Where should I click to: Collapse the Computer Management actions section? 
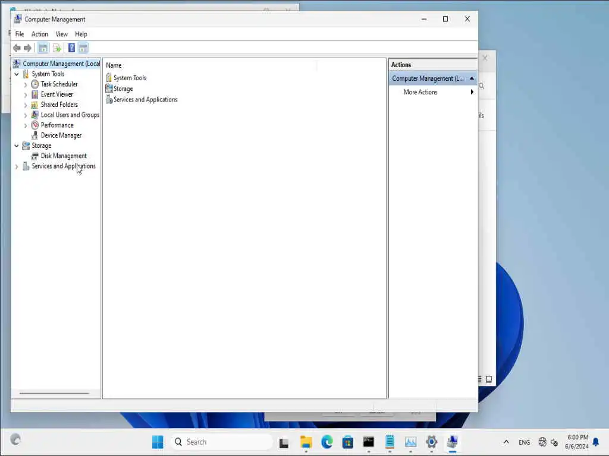472,78
